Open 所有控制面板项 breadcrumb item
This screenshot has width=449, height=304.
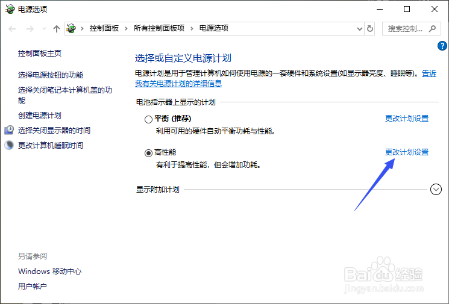[x=159, y=28]
